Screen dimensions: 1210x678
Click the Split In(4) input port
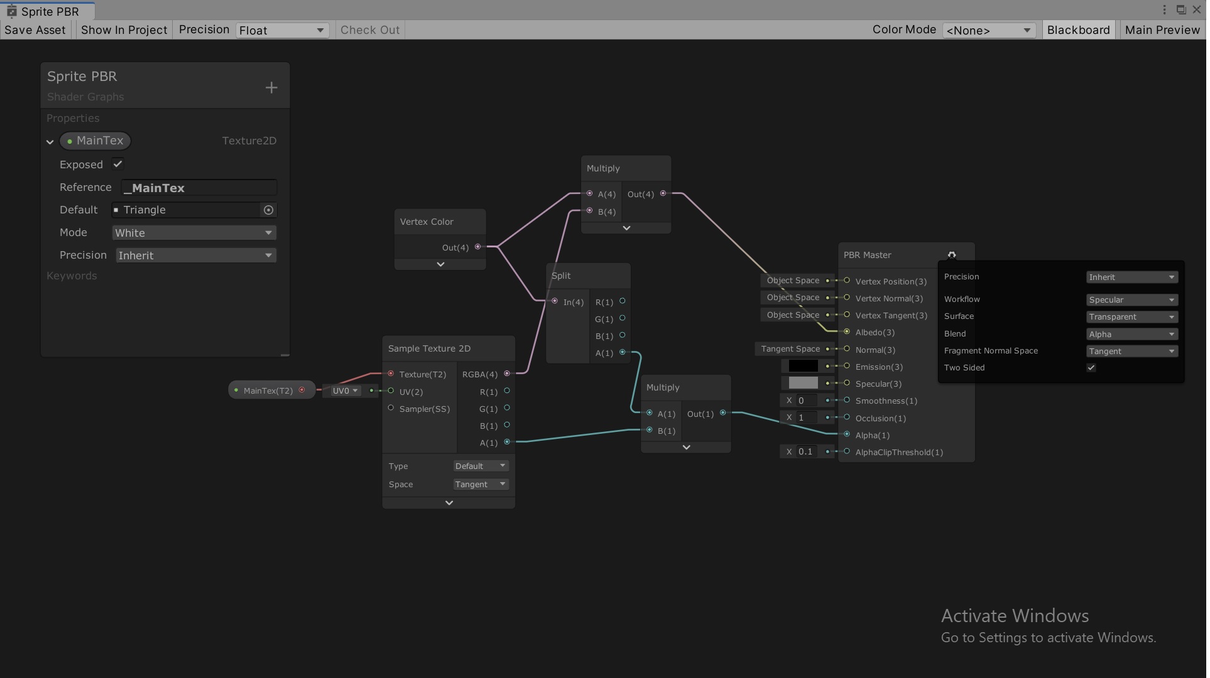point(555,301)
